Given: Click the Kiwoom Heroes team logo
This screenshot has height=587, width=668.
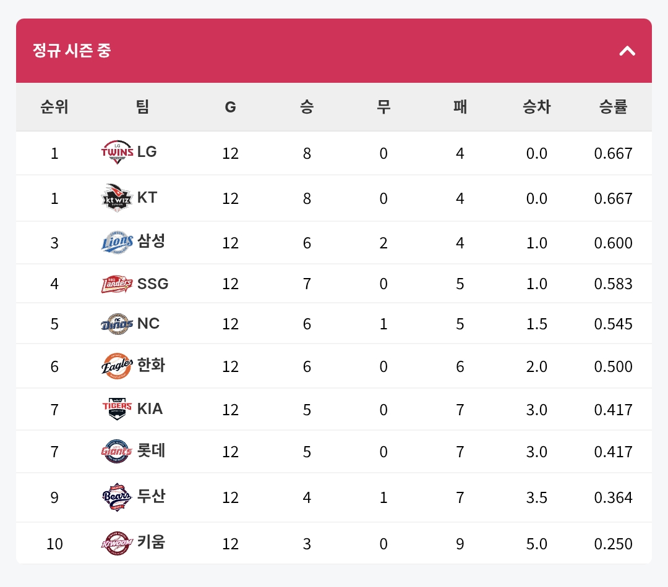Looking at the screenshot, I should click(117, 543).
